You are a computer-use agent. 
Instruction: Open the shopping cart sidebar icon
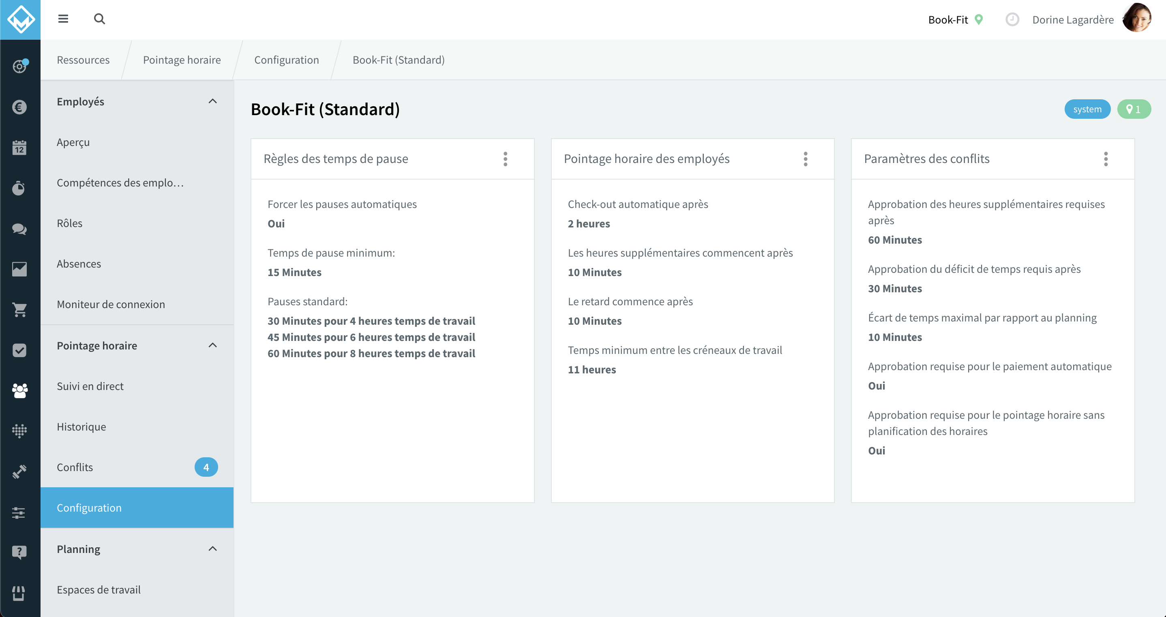(19, 310)
